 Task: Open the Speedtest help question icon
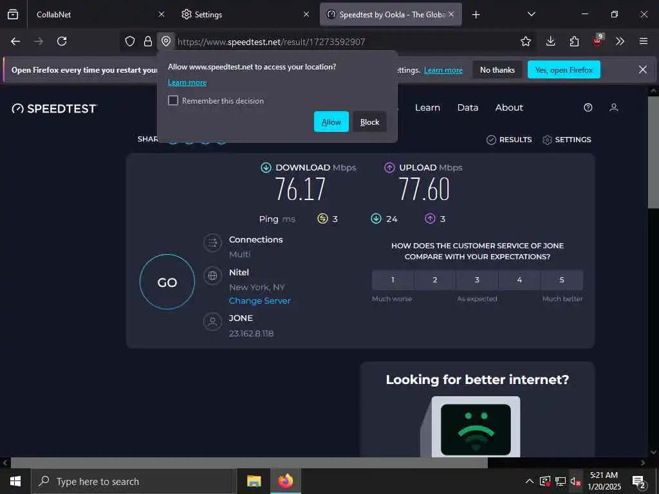(x=588, y=107)
